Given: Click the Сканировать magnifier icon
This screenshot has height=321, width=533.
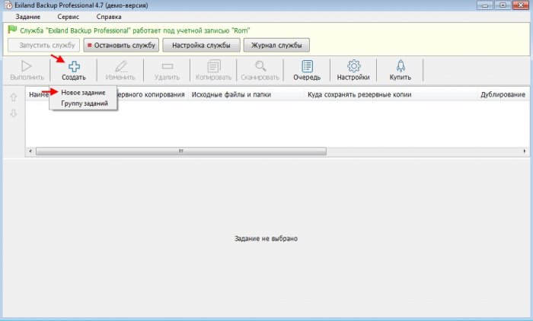Looking at the screenshot, I should tap(260, 66).
